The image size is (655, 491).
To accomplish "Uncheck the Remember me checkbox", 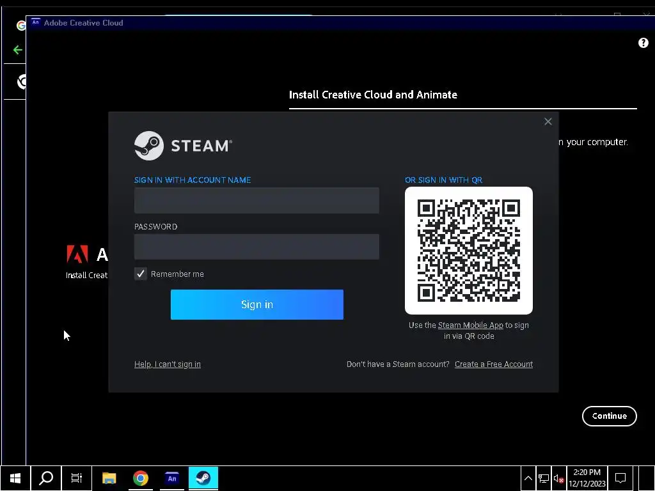I will 140,274.
